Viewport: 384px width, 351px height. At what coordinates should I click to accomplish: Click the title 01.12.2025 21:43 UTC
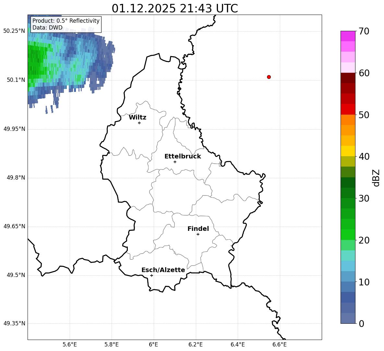[175, 8]
